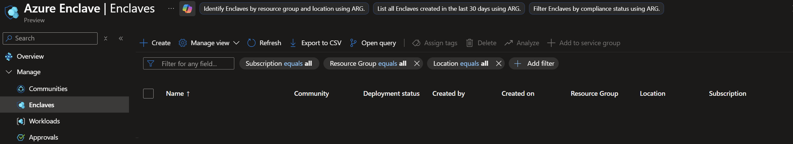Sort by the Subscription column header

point(728,93)
